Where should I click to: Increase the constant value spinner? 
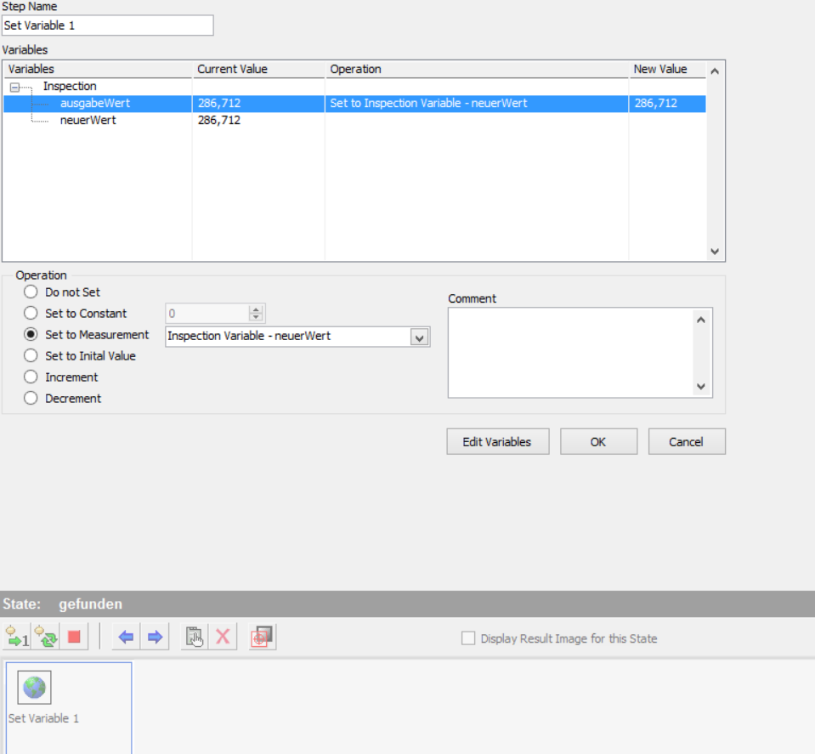pyautogui.click(x=256, y=309)
